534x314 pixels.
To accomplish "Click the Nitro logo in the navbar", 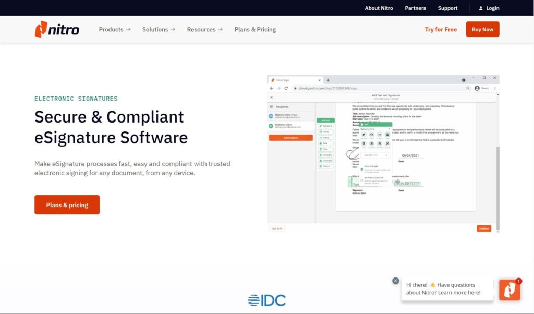I will (57, 29).
